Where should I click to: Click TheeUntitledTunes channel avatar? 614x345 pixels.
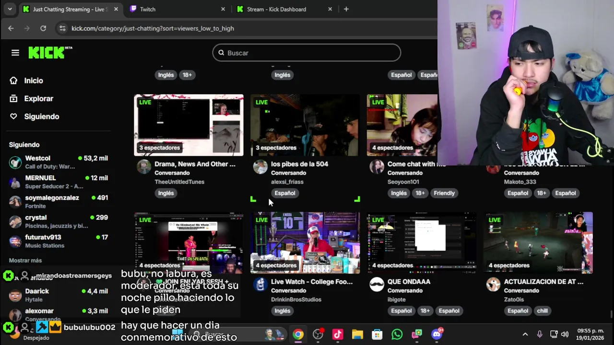click(x=144, y=167)
